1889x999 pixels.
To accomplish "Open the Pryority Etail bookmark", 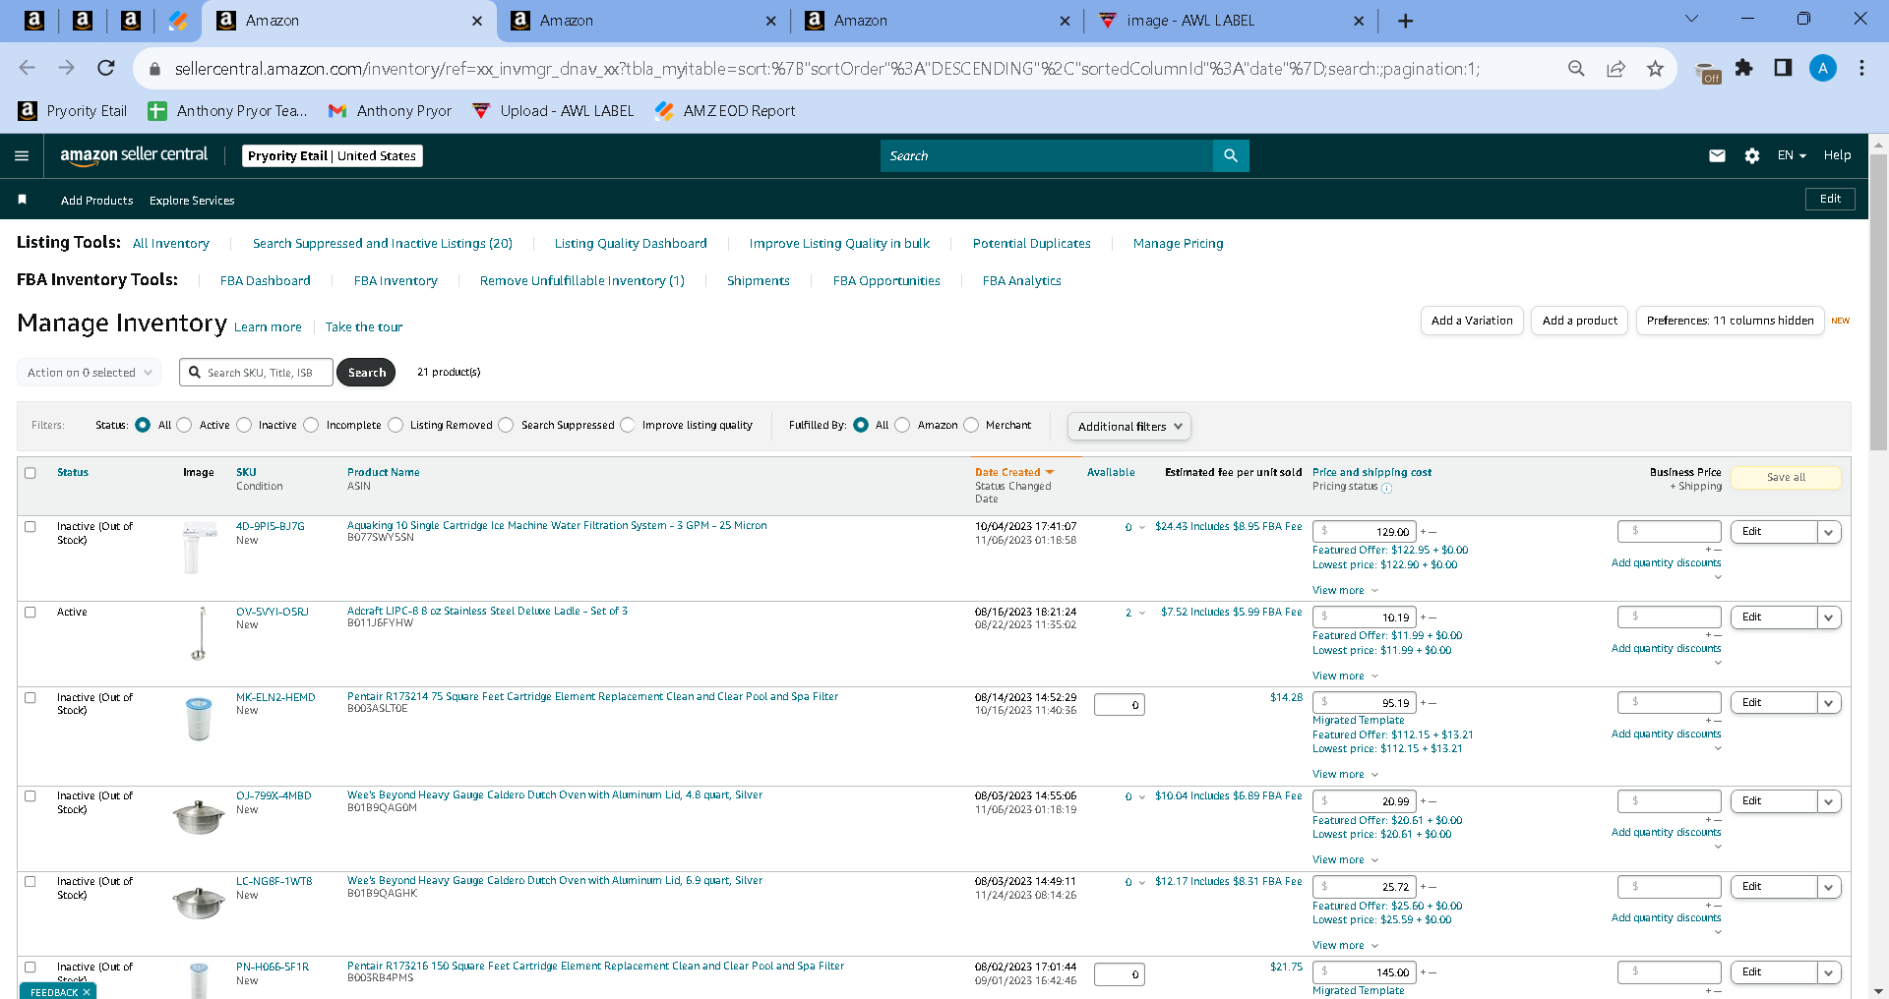I will 73,111.
